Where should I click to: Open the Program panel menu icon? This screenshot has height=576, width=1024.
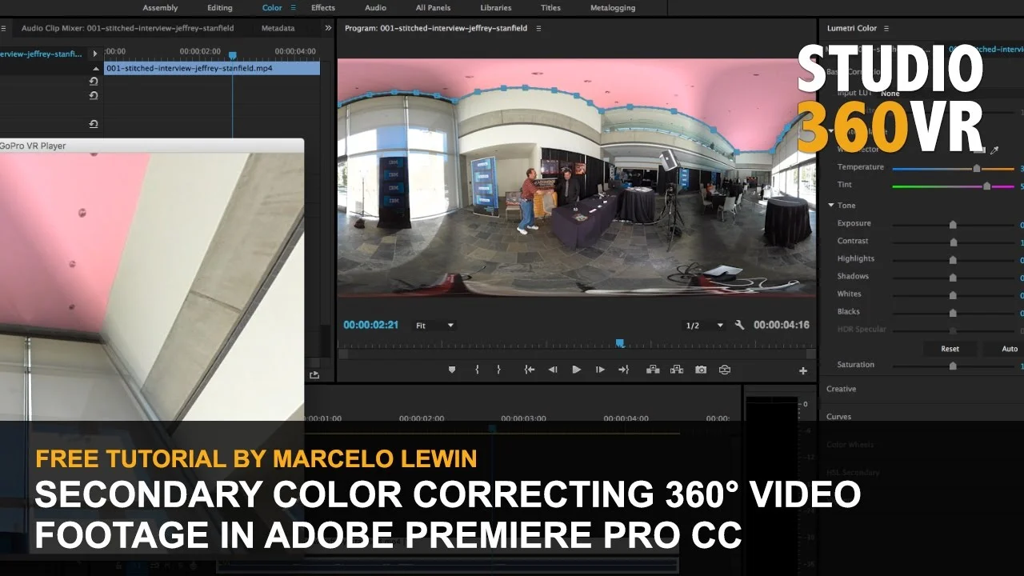pos(538,28)
